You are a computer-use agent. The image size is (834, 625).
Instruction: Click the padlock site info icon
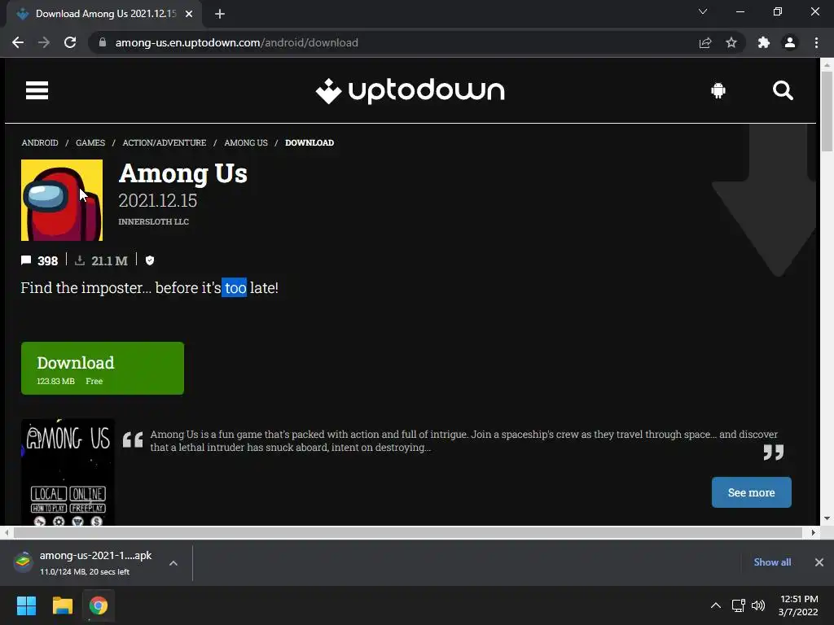click(103, 42)
